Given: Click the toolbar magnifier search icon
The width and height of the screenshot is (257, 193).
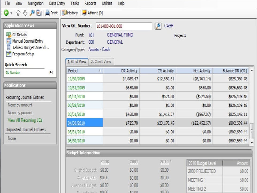Looking at the screenshot, I should coord(32,13).
